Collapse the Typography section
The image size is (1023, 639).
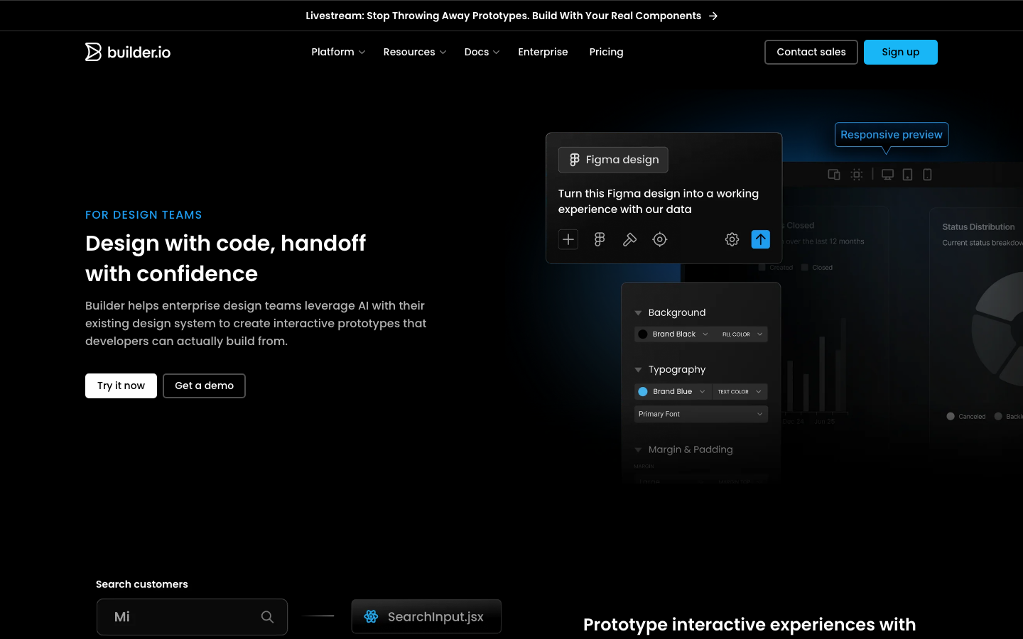638,369
